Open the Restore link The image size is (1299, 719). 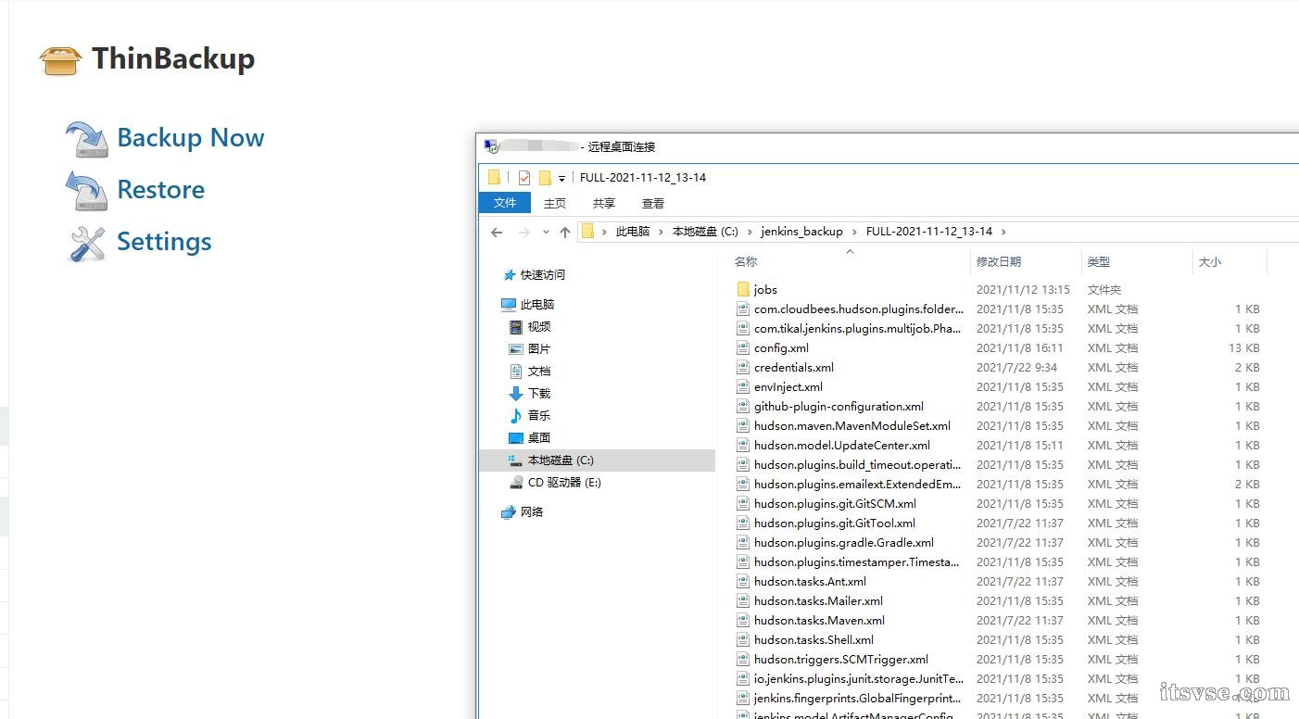pyautogui.click(x=161, y=190)
